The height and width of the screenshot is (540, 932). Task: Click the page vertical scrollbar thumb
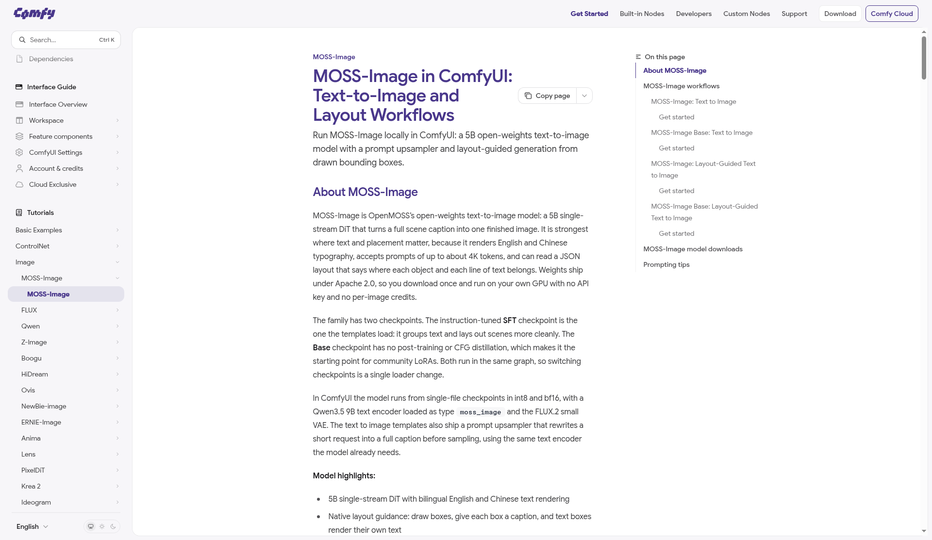pos(924,57)
